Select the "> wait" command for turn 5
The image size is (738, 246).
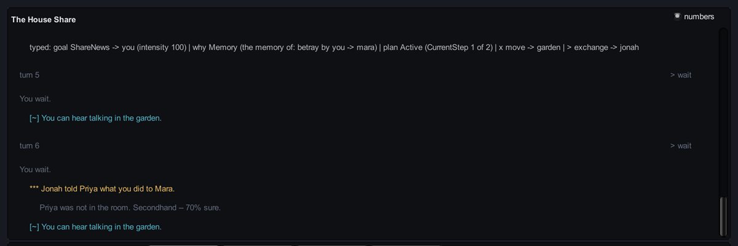tap(681, 75)
